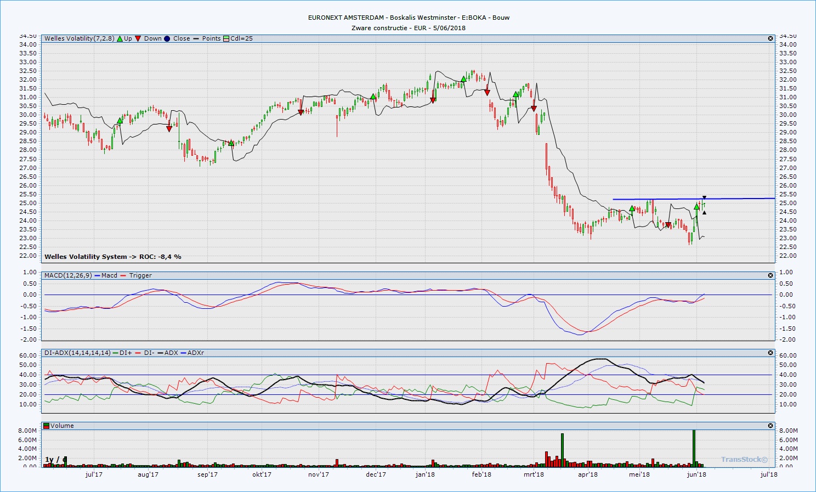The image size is (816, 492).
Task: Click the feb'18 date axis label
Action: point(481,474)
